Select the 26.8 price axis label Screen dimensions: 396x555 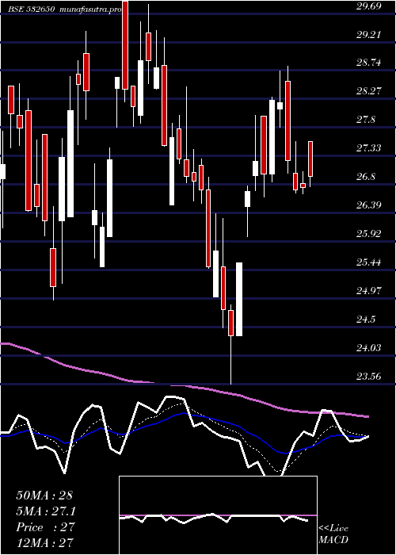pyautogui.click(x=366, y=177)
